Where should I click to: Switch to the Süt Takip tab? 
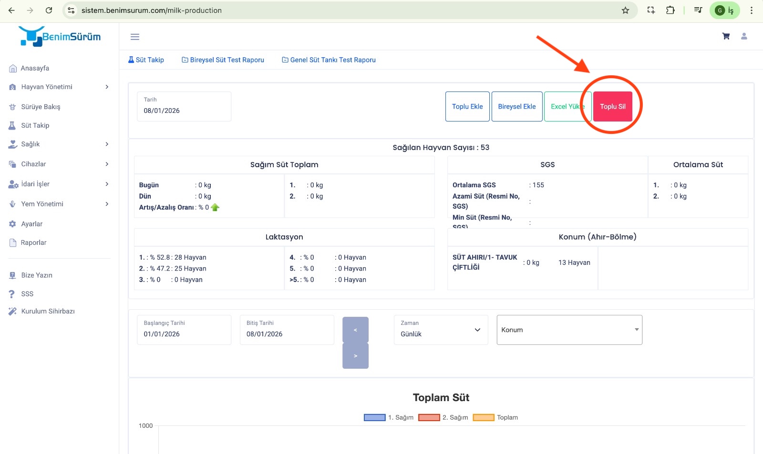(x=146, y=60)
